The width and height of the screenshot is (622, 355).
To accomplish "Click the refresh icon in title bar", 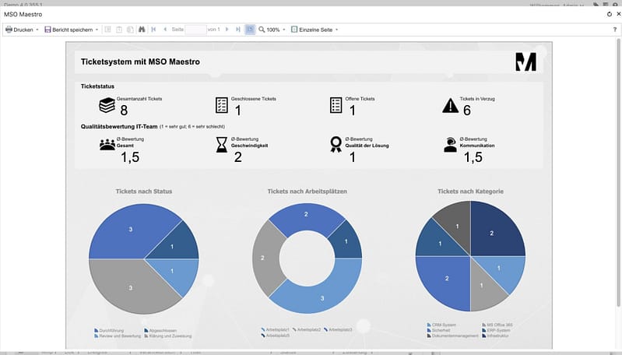I will point(610,14).
